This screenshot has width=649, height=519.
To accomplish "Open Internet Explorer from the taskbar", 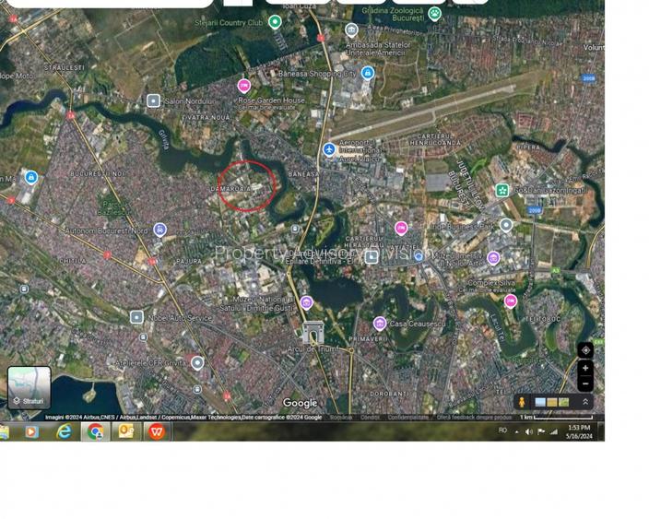I will pyautogui.click(x=64, y=431).
